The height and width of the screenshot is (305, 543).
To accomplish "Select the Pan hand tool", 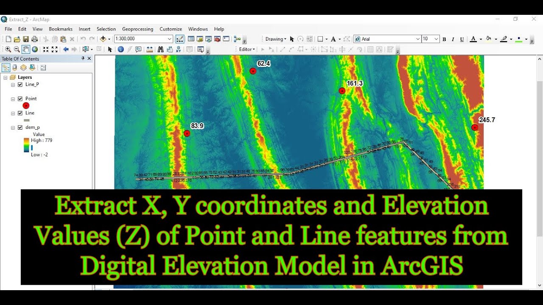I will pos(26,50).
